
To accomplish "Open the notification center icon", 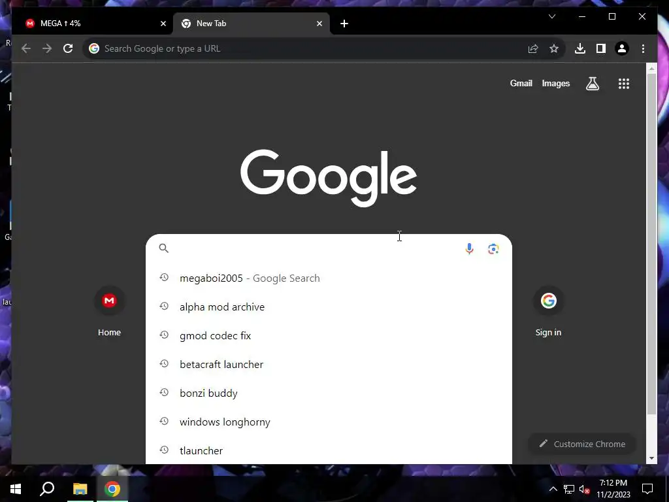I will click(x=647, y=489).
